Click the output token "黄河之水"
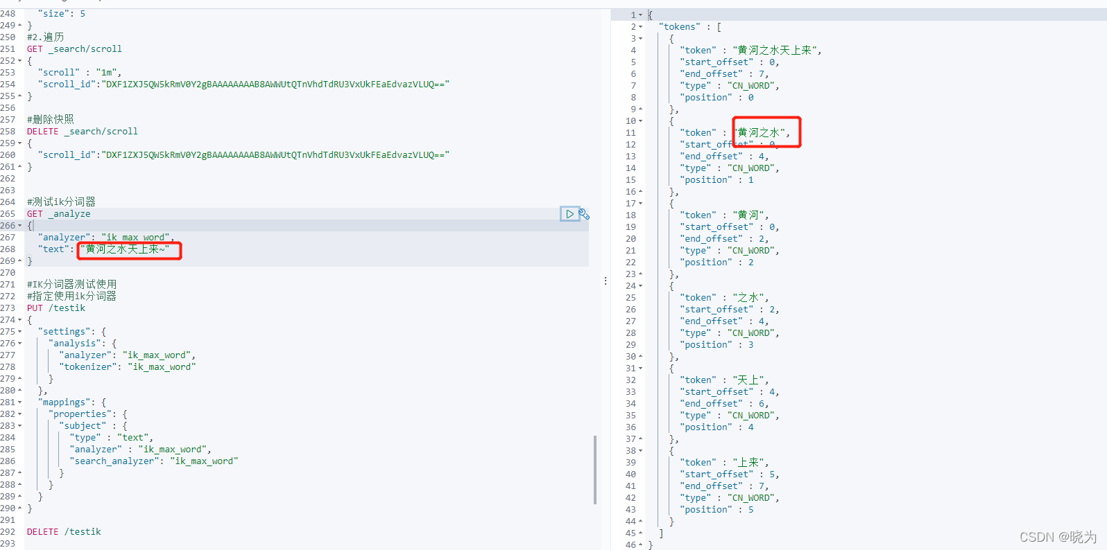1107x550 pixels. click(x=761, y=133)
